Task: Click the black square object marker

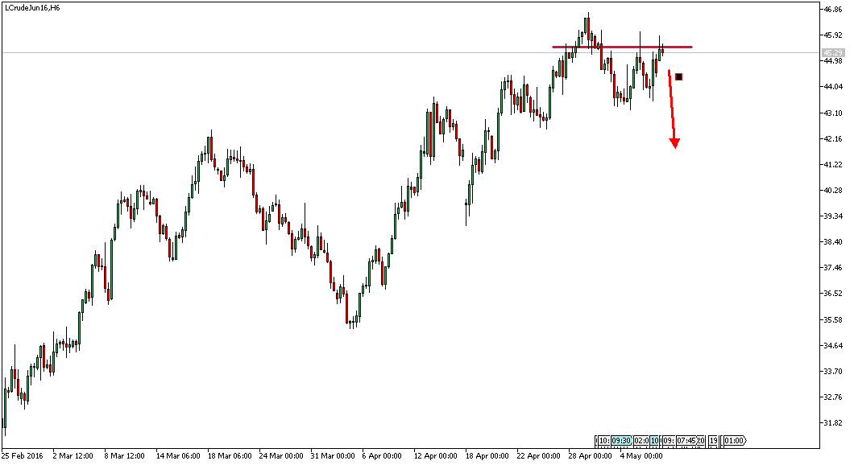Action: coord(679,76)
